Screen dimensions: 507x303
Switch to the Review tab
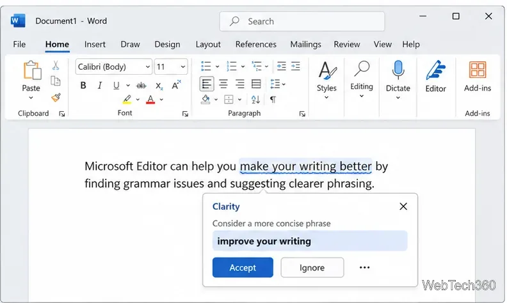coord(346,44)
